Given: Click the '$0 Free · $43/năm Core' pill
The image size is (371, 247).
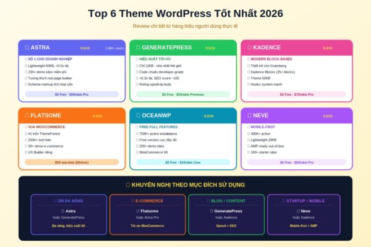Looking at the screenshot, I should click(183, 162).
